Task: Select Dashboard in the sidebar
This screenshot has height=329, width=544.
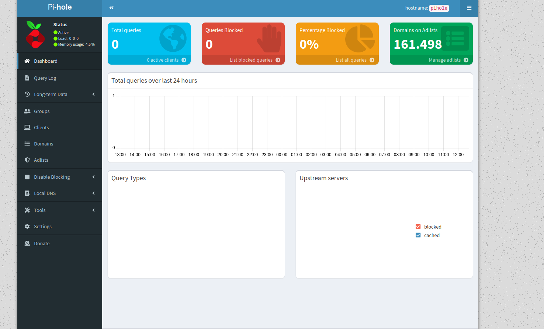Action: coord(46,61)
